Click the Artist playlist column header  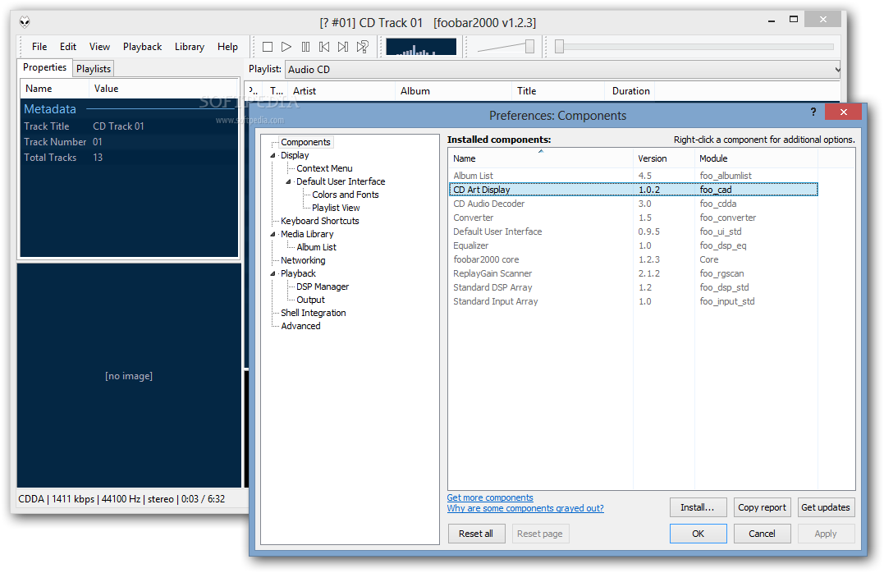click(x=341, y=91)
